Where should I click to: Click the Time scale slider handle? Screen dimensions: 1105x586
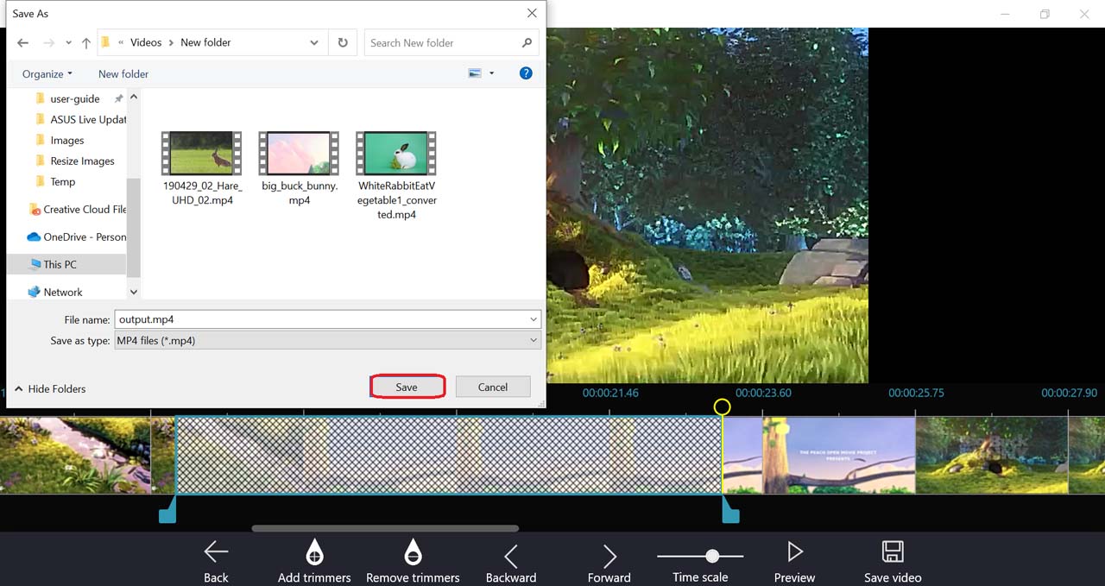coord(712,557)
